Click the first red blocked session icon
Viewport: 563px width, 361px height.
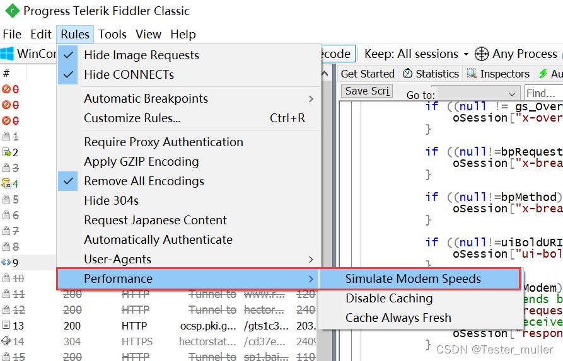(6, 89)
